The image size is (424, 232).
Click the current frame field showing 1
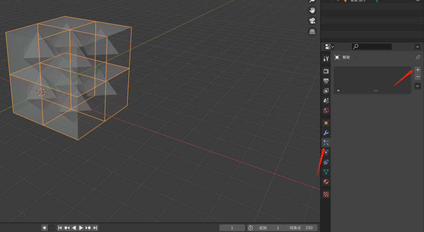(232, 228)
